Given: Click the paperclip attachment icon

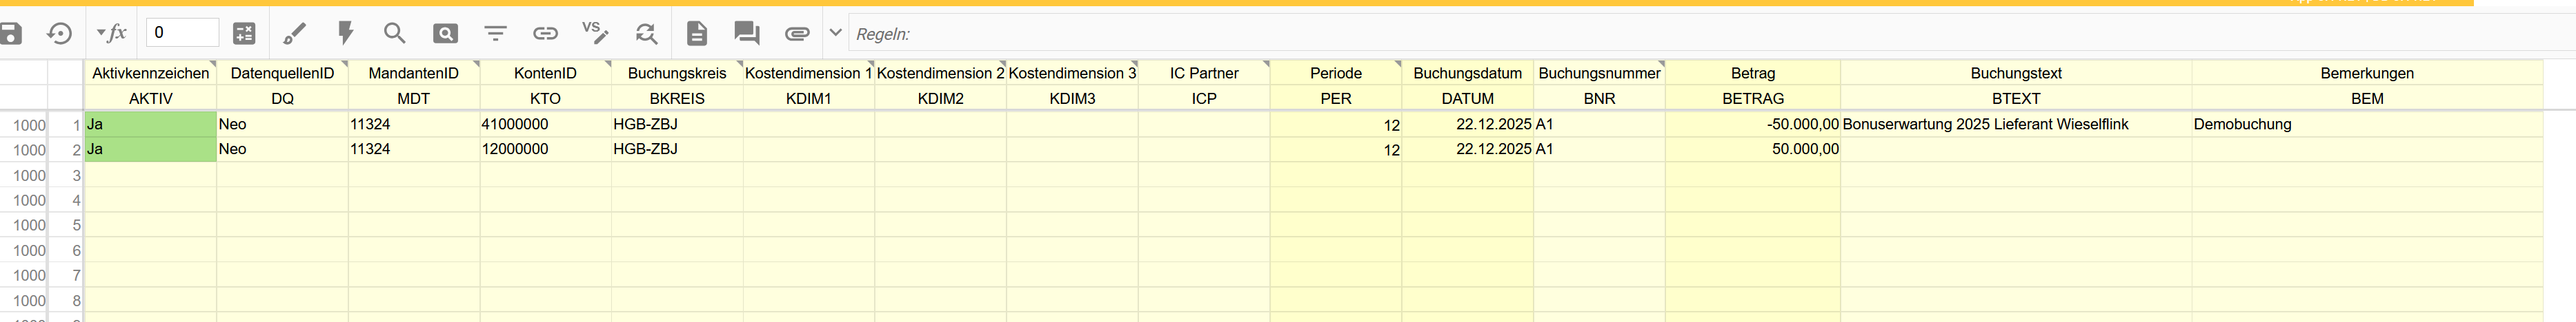Looking at the screenshot, I should (x=797, y=34).
